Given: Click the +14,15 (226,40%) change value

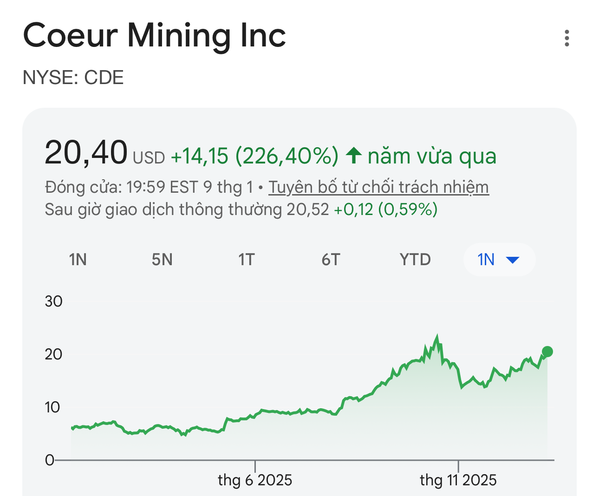Looking at the screenshot, I should click(254, 156).
